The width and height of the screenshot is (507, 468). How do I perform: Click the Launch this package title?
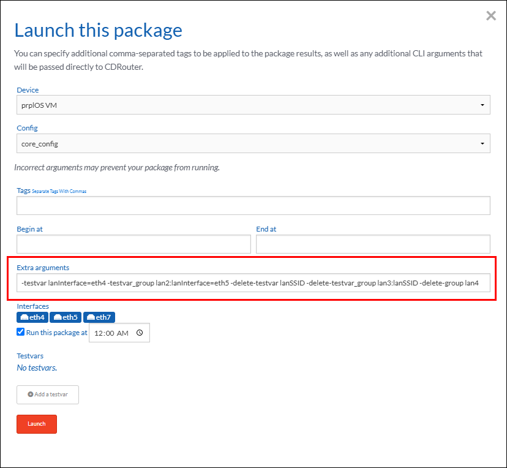pyautogui.click(x=99, y=31)
